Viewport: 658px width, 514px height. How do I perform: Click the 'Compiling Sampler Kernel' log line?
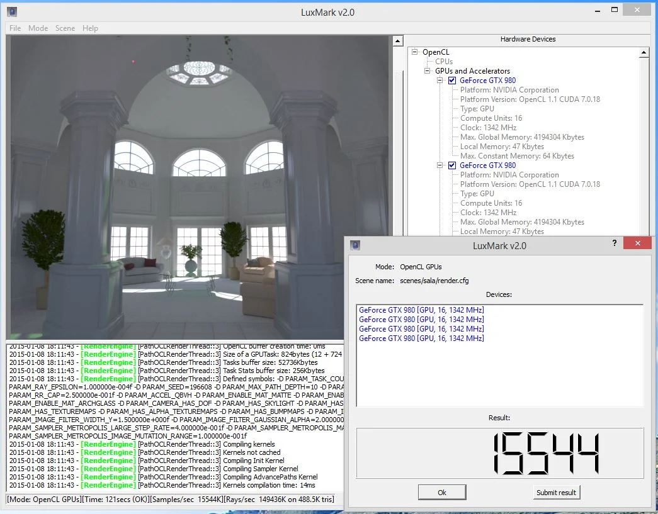pos(154,469)
